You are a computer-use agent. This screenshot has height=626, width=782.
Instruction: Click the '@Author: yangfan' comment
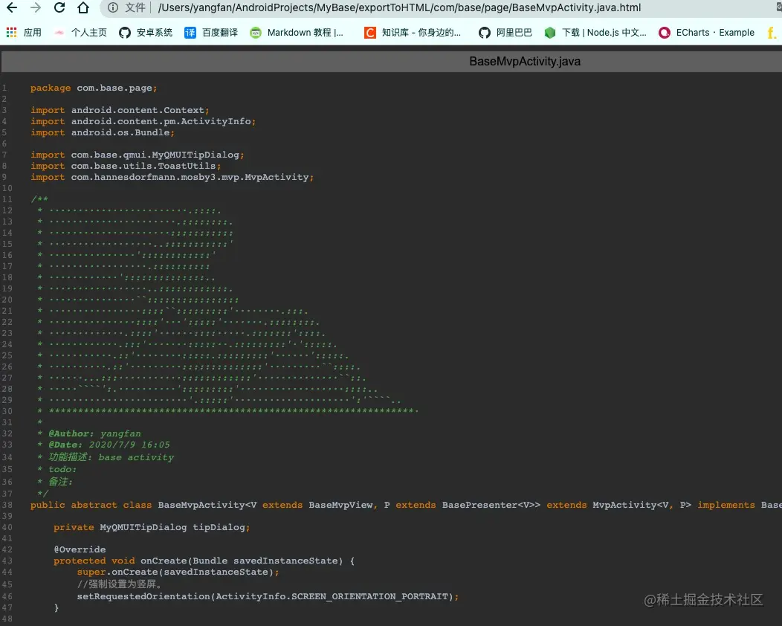[94, 433]
